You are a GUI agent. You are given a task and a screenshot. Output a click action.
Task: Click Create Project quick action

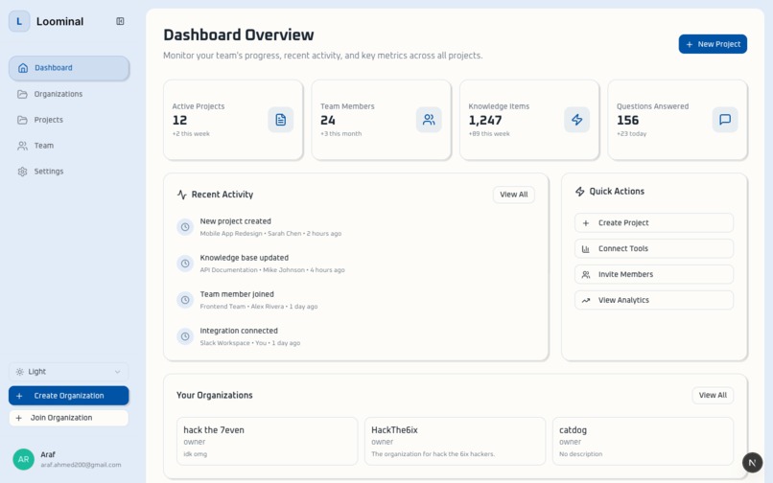click(x=654, y=222)
